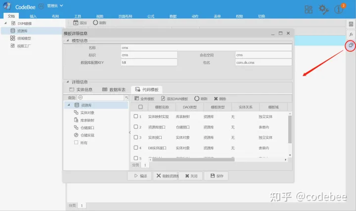The image size is (356, 211).
Task: Check the row 5 checkbox
Action: pos(136,158)
